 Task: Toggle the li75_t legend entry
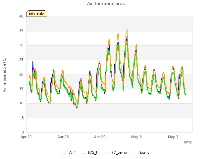[x=89, y=152]
